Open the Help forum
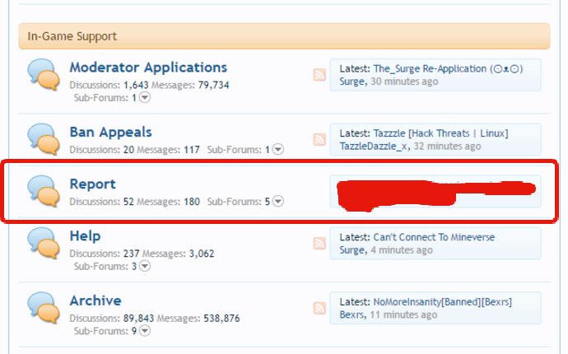568x354 pixels. pos(85,236)
